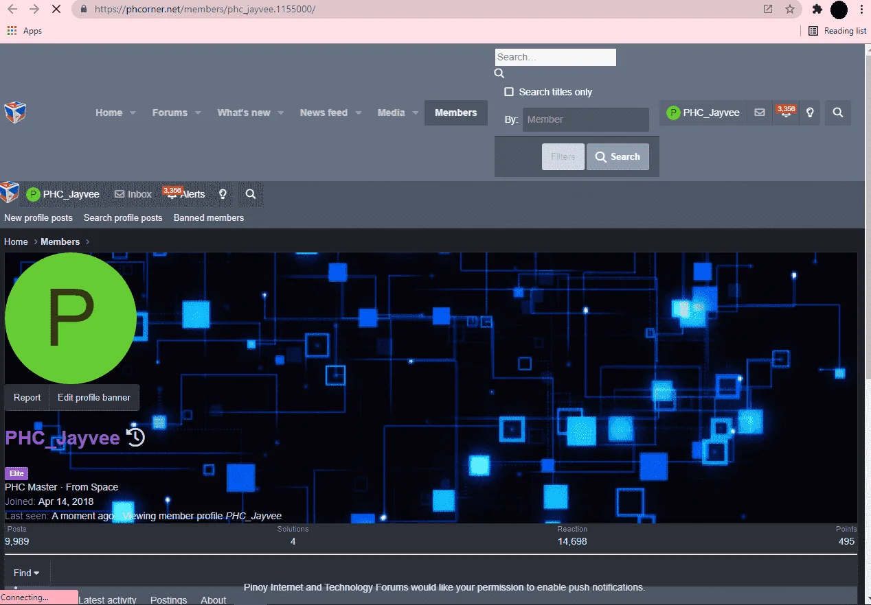Open Search profile posts link

pyautogui.click(x=123, y=217)
